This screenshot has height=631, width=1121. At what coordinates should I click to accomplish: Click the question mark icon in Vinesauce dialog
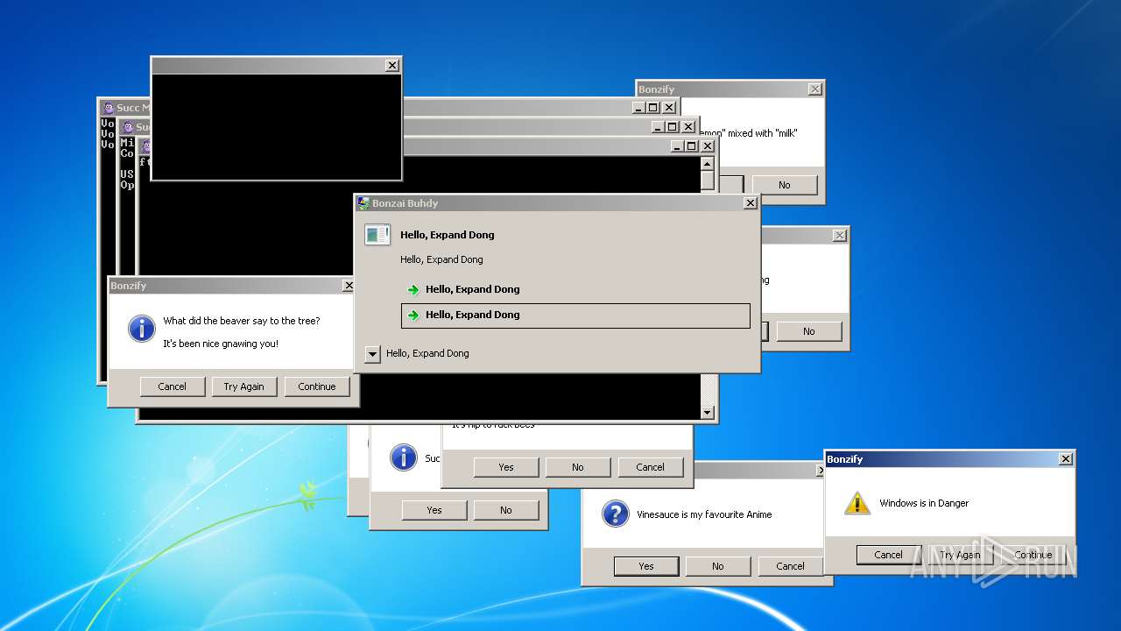(616, 514)
